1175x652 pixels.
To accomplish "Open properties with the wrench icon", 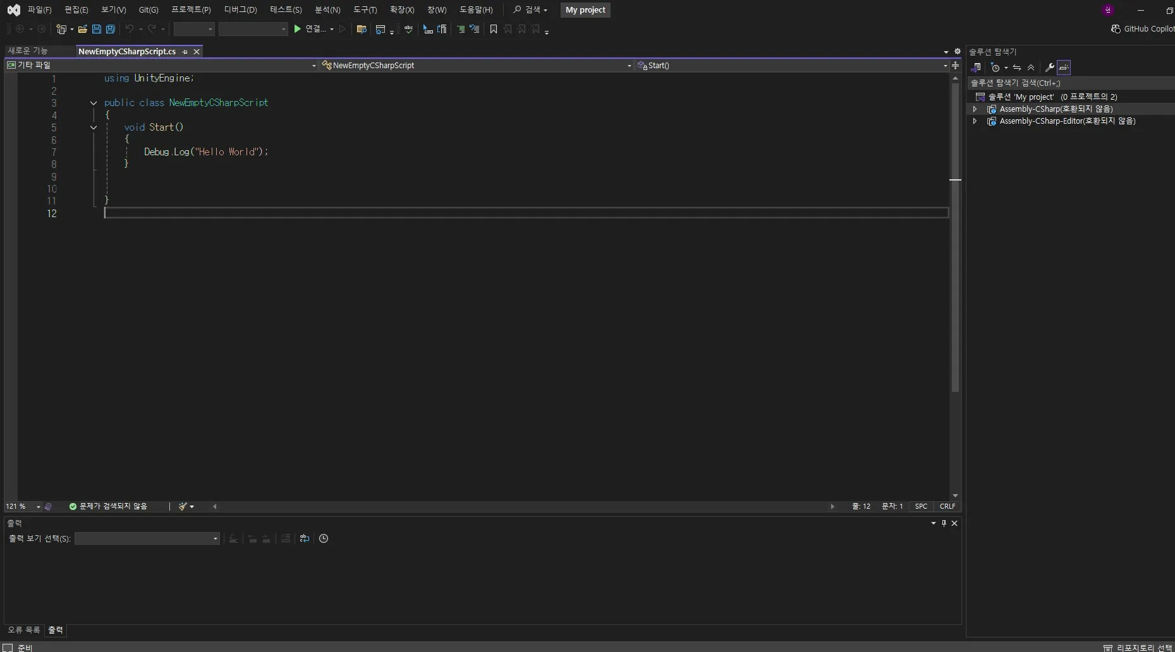I will tap(1050, 68).
